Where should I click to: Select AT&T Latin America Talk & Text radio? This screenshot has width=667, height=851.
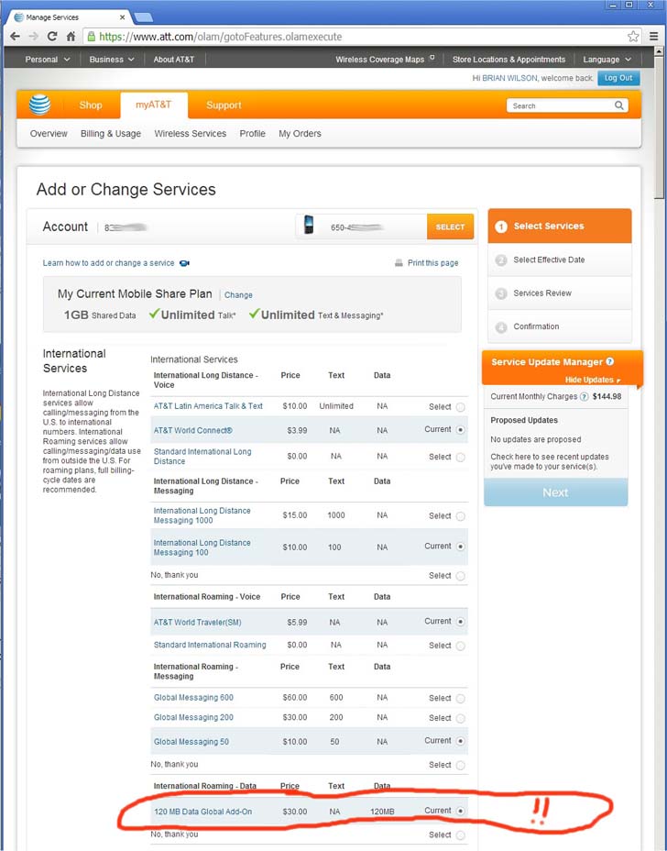pos(460,407)
